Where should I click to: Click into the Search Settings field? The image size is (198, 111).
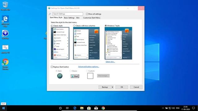pyautogui.click(x=68, y=14)
